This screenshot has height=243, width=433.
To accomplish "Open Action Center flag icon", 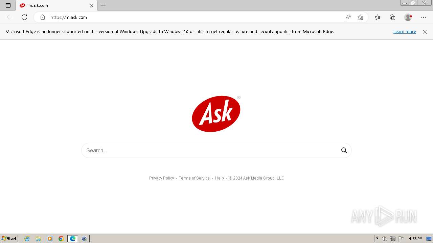I will click(401, 239).
